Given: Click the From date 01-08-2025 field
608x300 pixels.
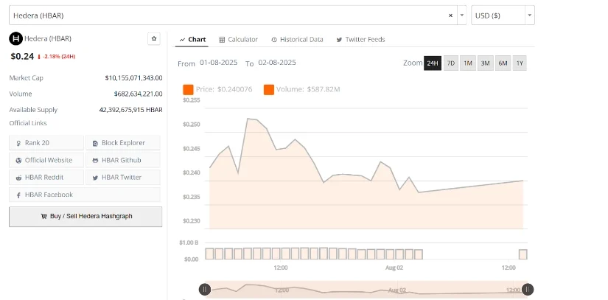Looking at the screenshot, I should (x=219, y=63).
